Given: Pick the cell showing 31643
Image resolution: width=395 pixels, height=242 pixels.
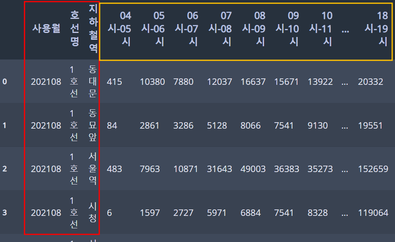Looking at the screenshot, I should click(219, 169).
